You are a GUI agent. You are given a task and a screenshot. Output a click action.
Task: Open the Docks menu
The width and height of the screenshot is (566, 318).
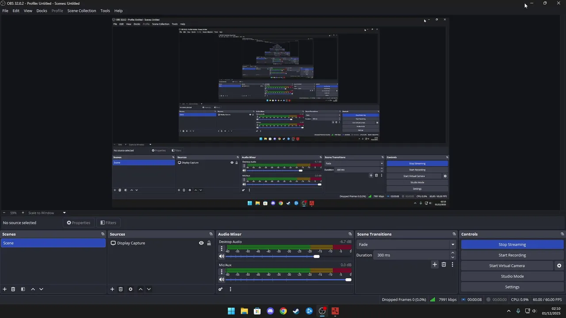coord(42,11)
